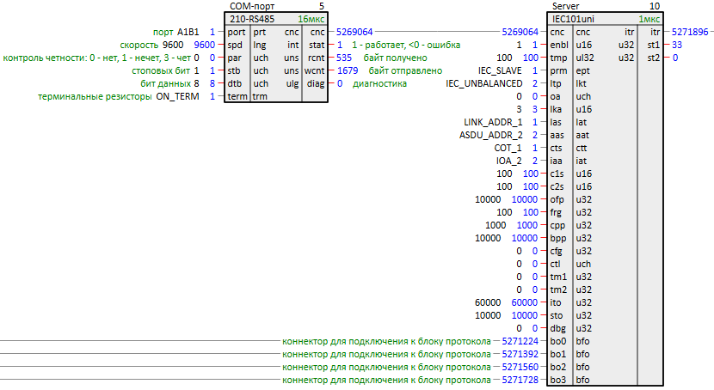The height and width of the screenshot is (390, 714).
Task: Select the Server block title label
Action: [x=566, y=6]
